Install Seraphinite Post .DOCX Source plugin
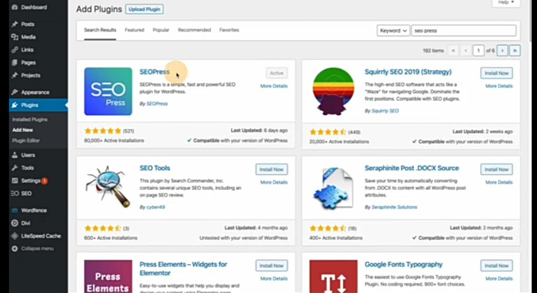The image size is (537, 293). coord(496,170)
